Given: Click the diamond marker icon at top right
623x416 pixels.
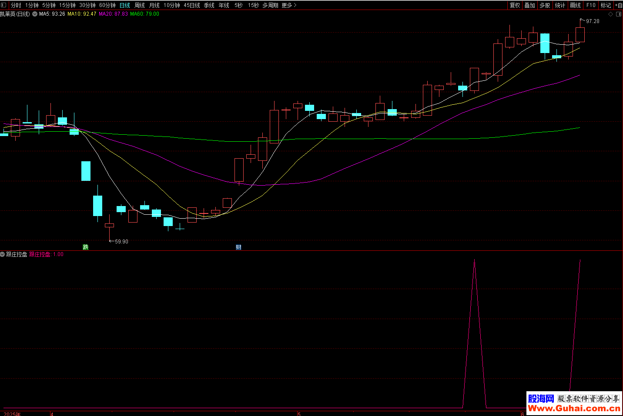Looking at the screenshot, I should (x=610, y=14).
